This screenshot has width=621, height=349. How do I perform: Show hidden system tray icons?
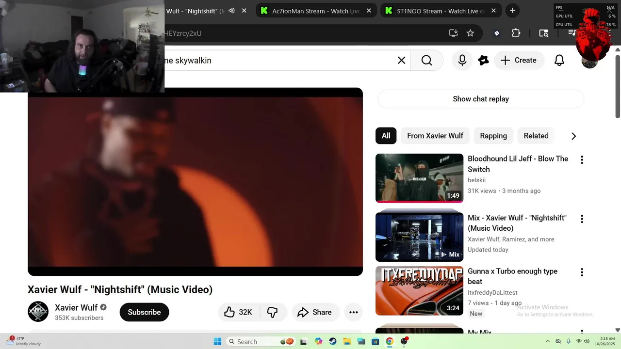tap(548, 341)
